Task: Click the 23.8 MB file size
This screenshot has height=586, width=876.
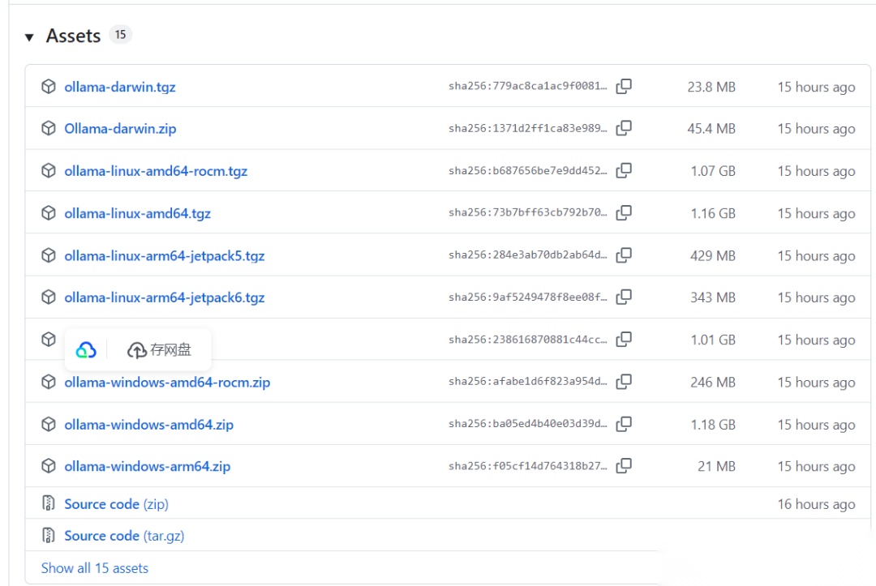Action: [711, 87]
